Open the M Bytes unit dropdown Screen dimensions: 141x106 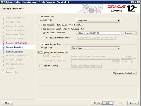click(x=126, y=61)
